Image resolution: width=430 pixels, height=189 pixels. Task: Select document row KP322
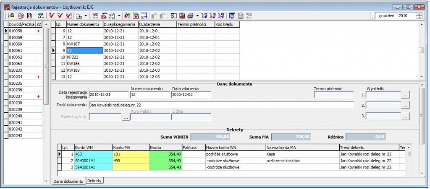coord(85,57)
